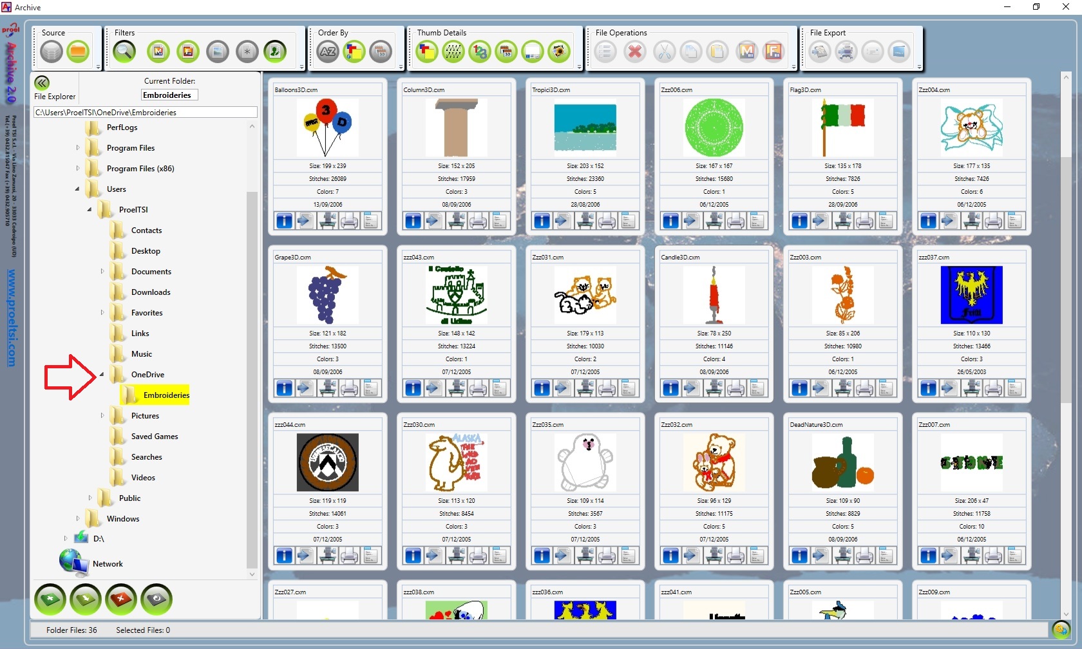This screenshot has height=649, width=1082.
Task: Show info for Column3D.cxm
Action: point(413,221)
